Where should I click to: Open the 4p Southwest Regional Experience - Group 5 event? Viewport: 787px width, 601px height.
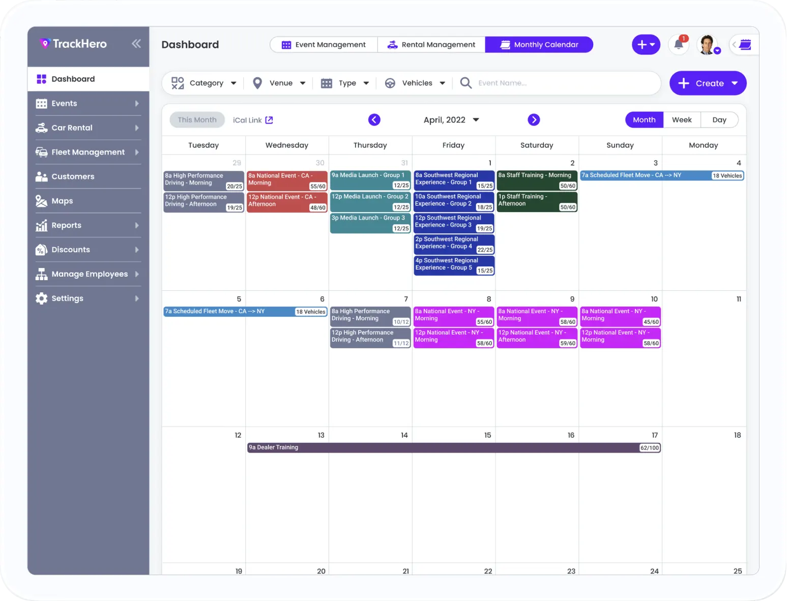click(x=454, y=265)
